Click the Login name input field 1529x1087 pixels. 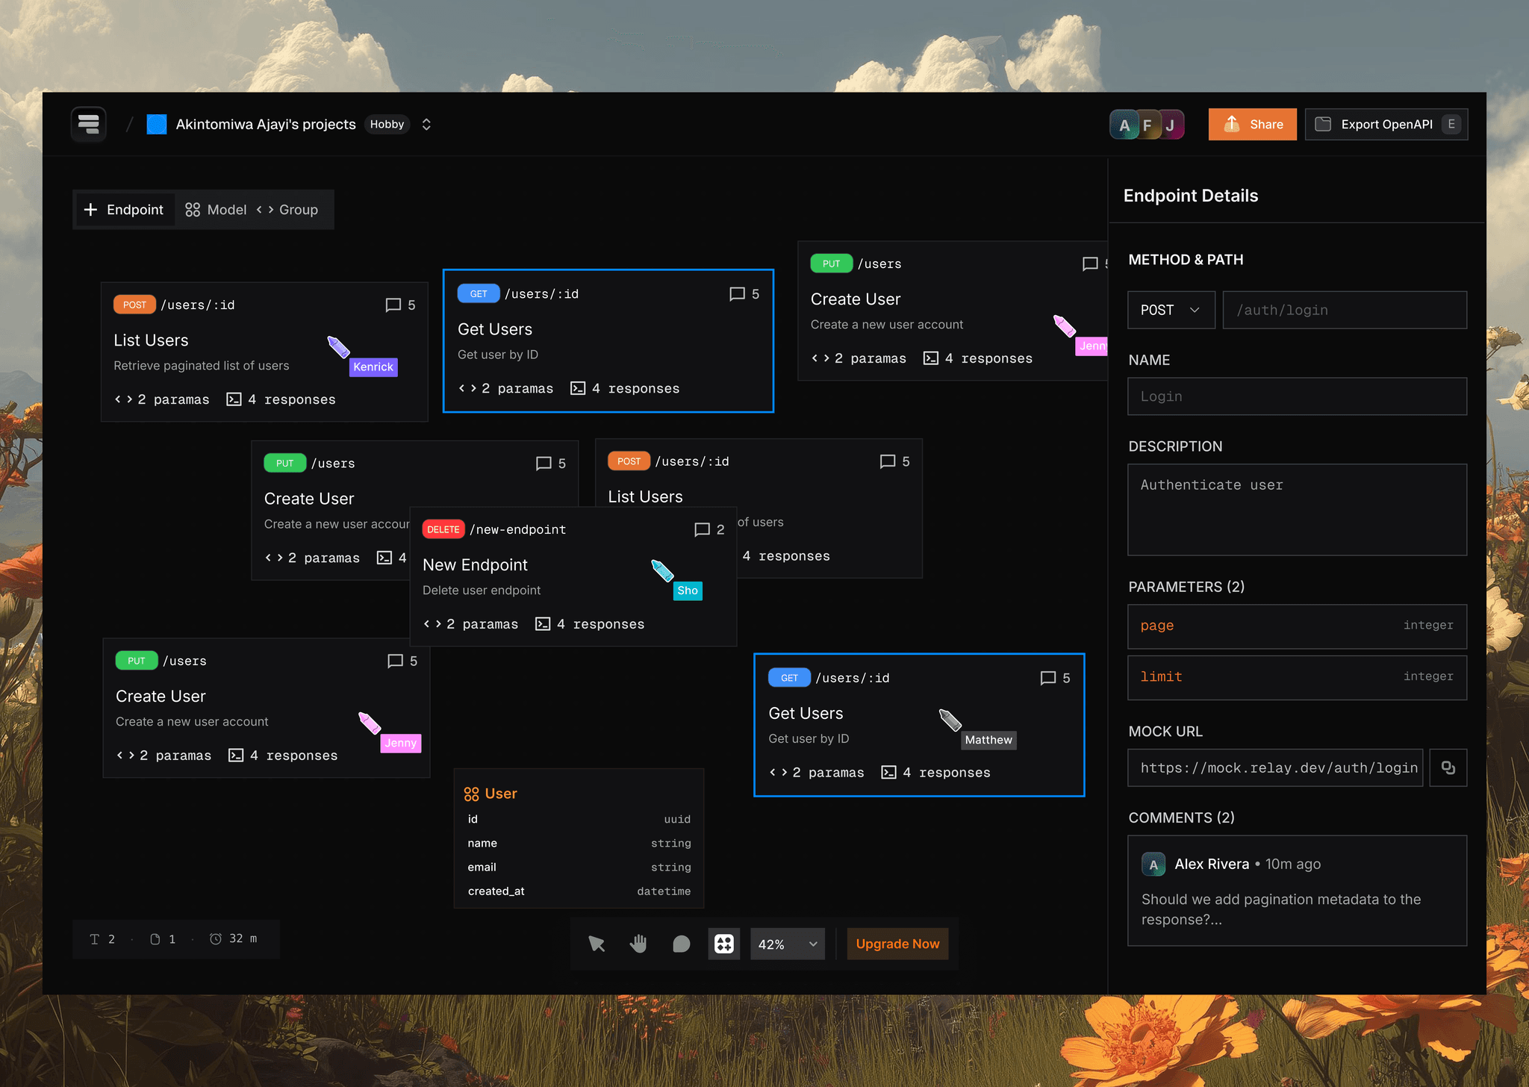pos(1297,396)
